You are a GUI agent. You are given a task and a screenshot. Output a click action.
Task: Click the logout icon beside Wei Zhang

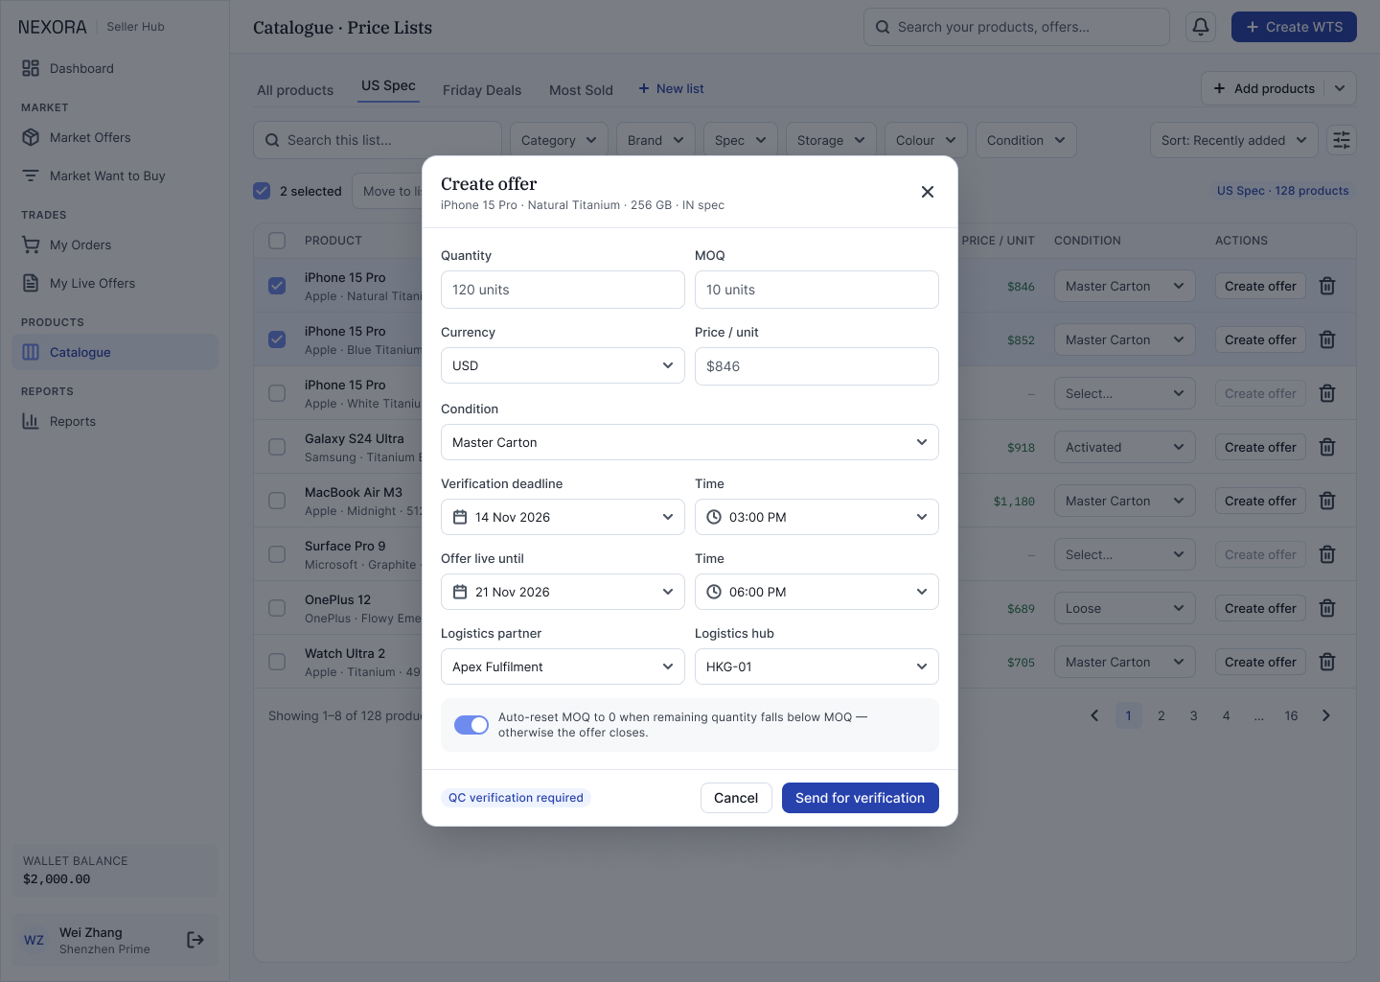tap(195, 940)
